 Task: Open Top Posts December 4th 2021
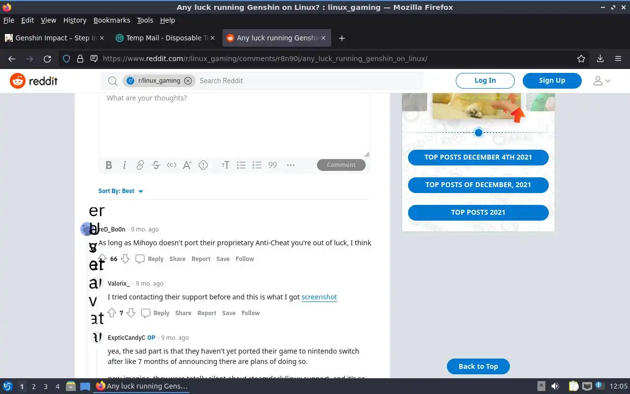click(x=478, y=157)
